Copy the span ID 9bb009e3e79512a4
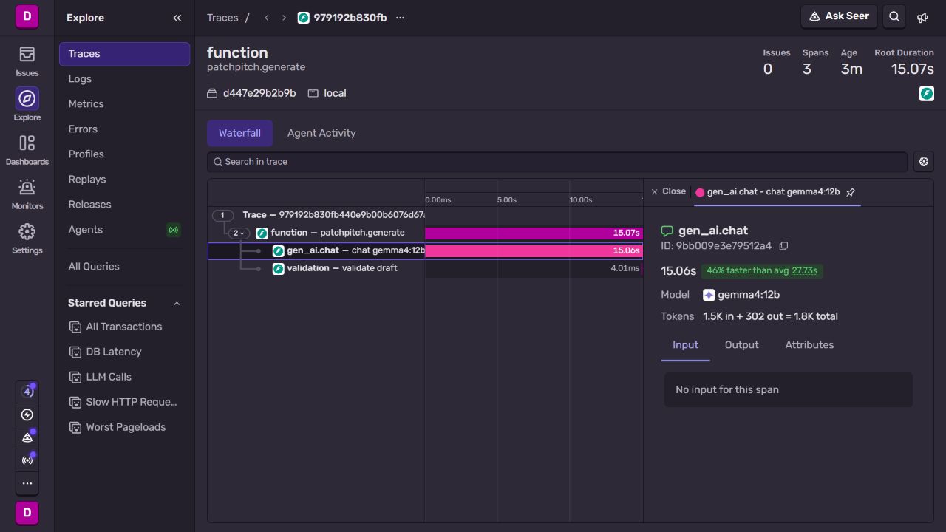 [x=784, y=246]
